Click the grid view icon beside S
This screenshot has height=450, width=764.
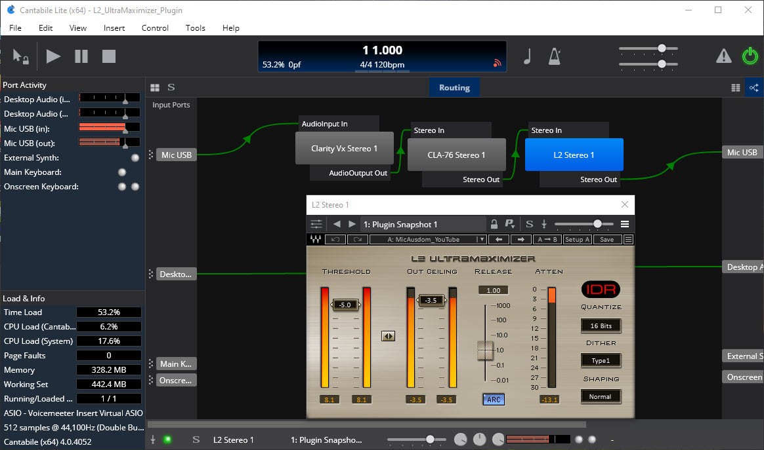coord(155,88)
